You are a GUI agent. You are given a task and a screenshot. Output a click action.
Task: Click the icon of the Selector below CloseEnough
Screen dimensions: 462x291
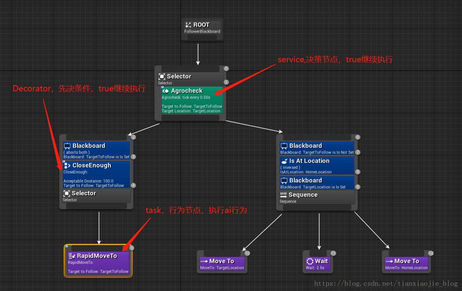coord(66,193)
